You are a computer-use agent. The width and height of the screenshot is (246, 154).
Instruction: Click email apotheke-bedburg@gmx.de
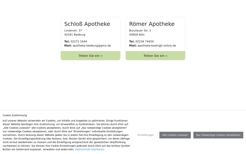(x=91, y=46)
